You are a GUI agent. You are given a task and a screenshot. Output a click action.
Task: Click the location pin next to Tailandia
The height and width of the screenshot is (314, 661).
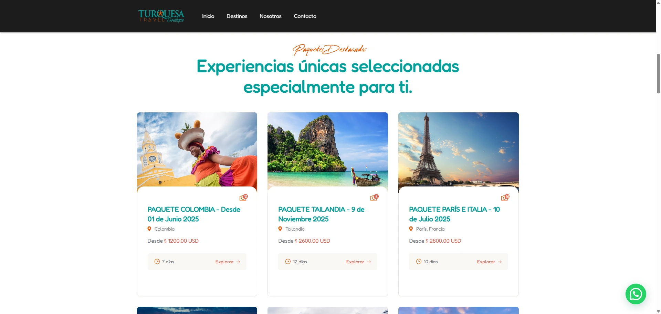[x=280, y=229]
